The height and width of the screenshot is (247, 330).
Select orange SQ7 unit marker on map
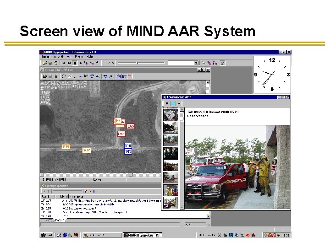(87, 150)
